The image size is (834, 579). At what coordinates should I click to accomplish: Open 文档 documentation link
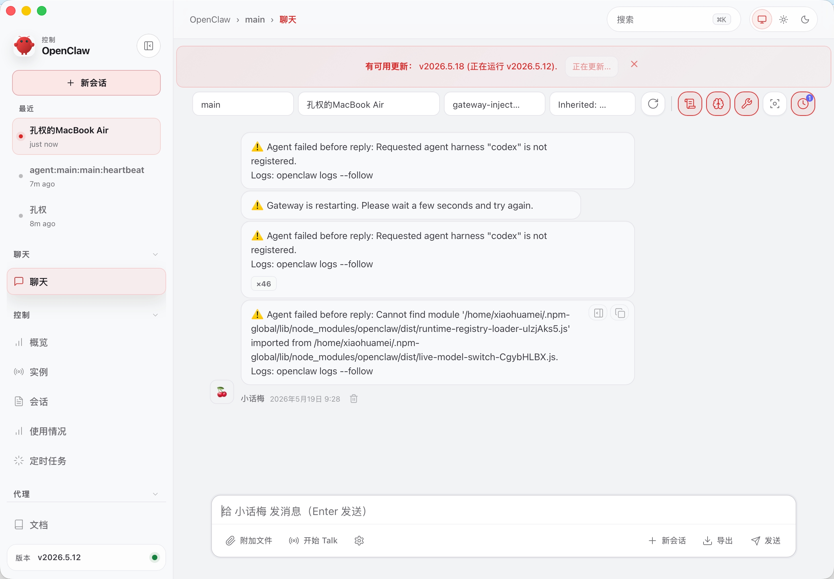[86, 525]
